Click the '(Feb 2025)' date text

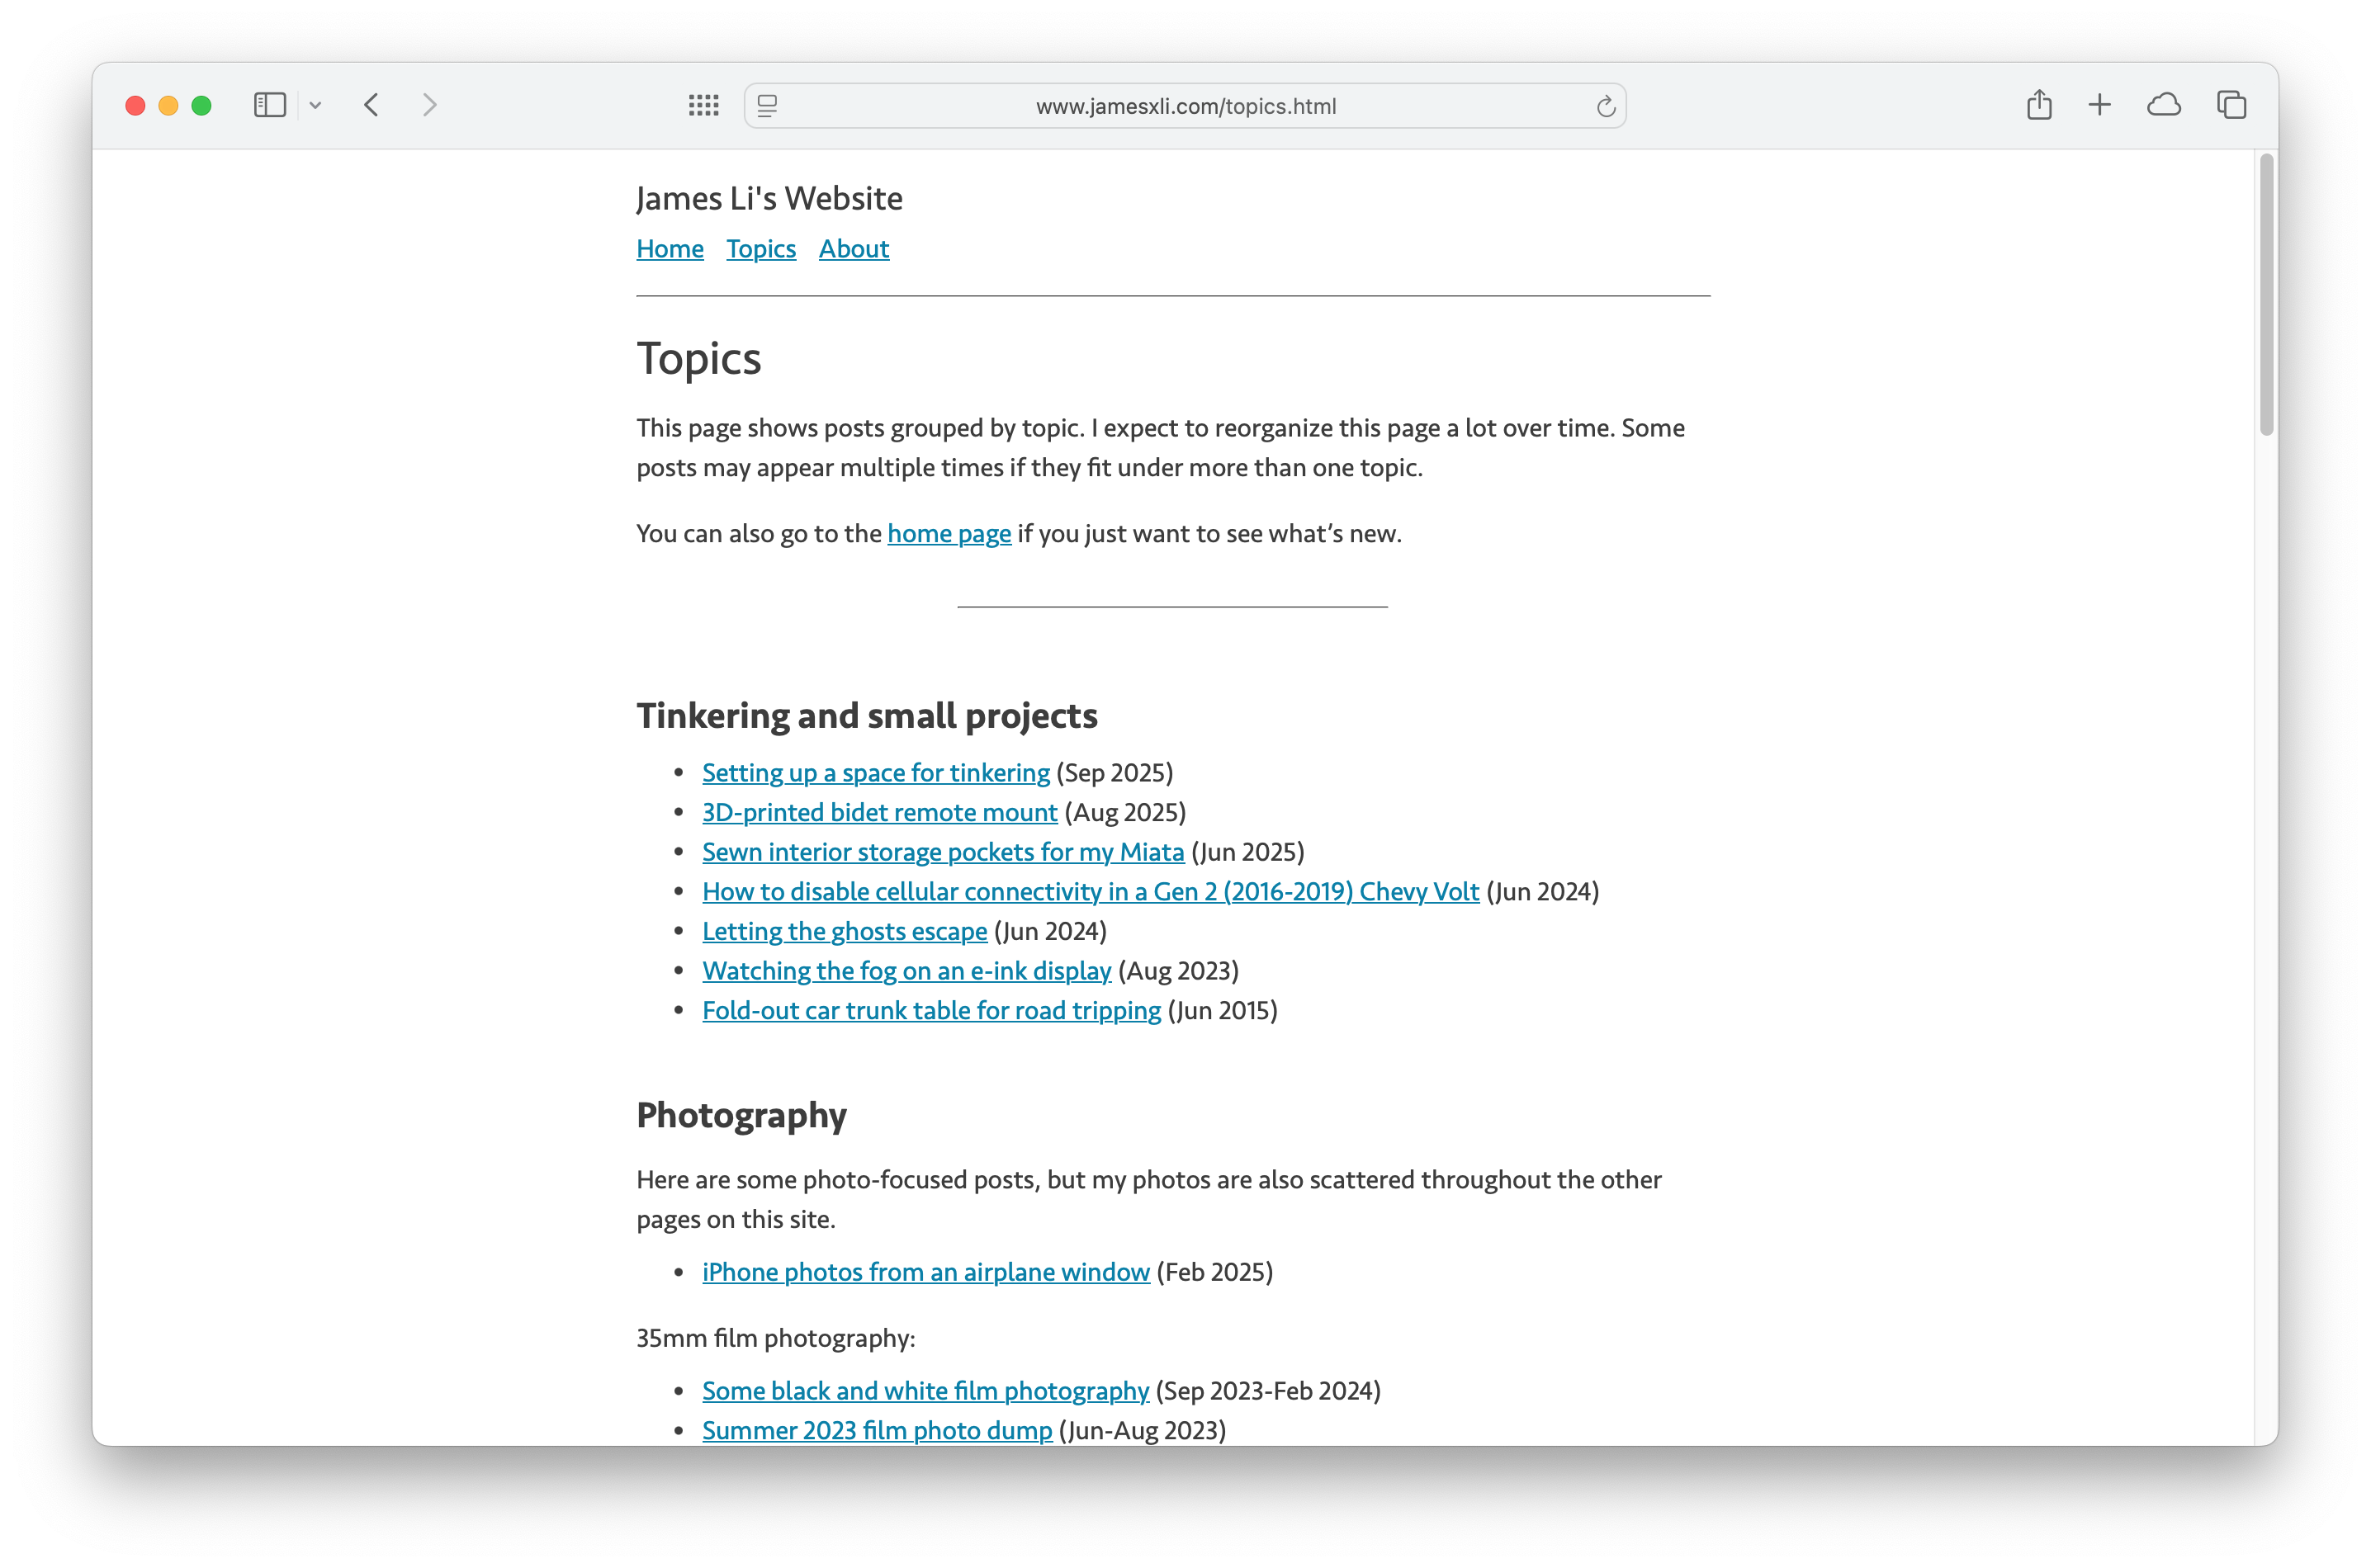click(1214, 1272)
